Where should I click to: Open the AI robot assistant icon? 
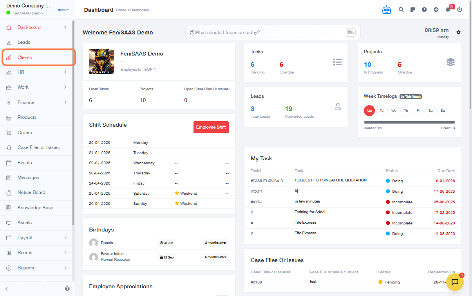click(x=387, y=10)
